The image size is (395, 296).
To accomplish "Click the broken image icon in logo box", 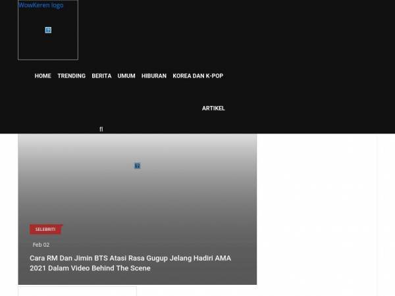I will tap(48, 30).
